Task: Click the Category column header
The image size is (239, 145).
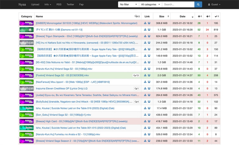Action: pos(27,16)
